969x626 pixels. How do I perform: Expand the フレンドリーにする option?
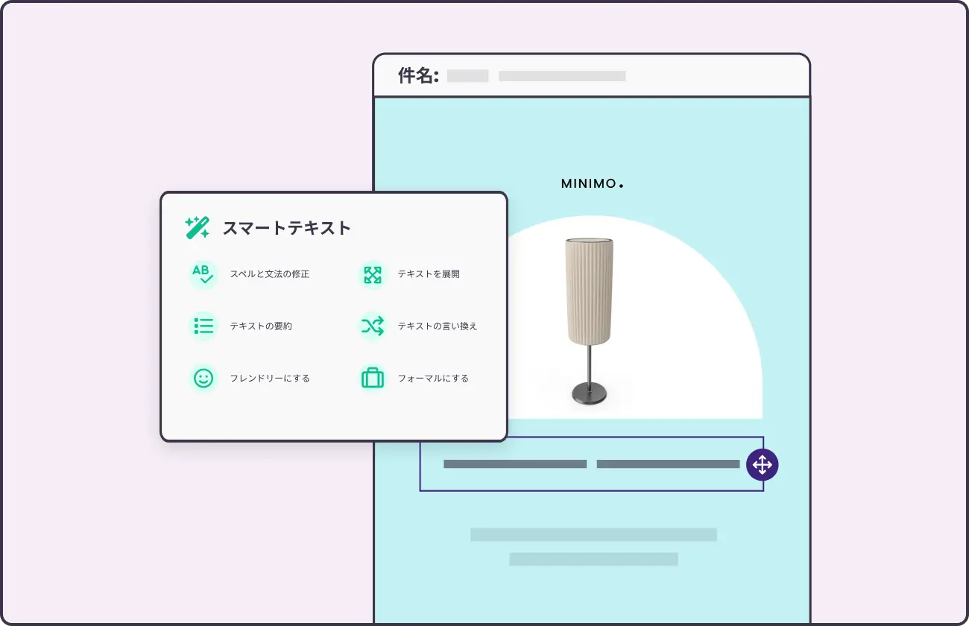coord(268,378)
